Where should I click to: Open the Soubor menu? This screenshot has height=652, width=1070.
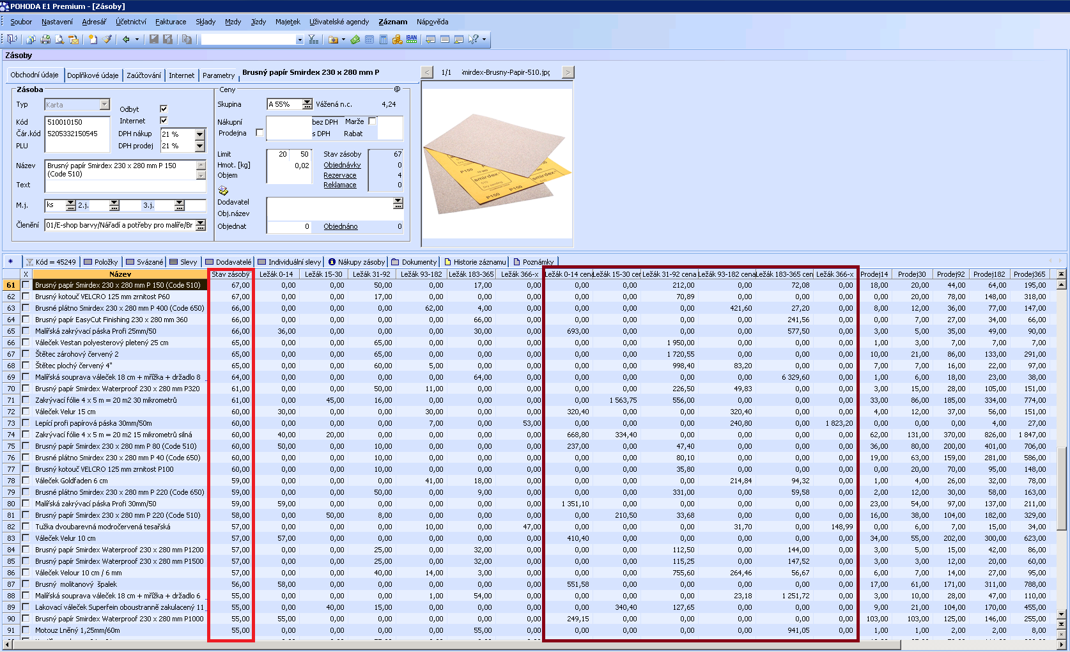[21, 22]
